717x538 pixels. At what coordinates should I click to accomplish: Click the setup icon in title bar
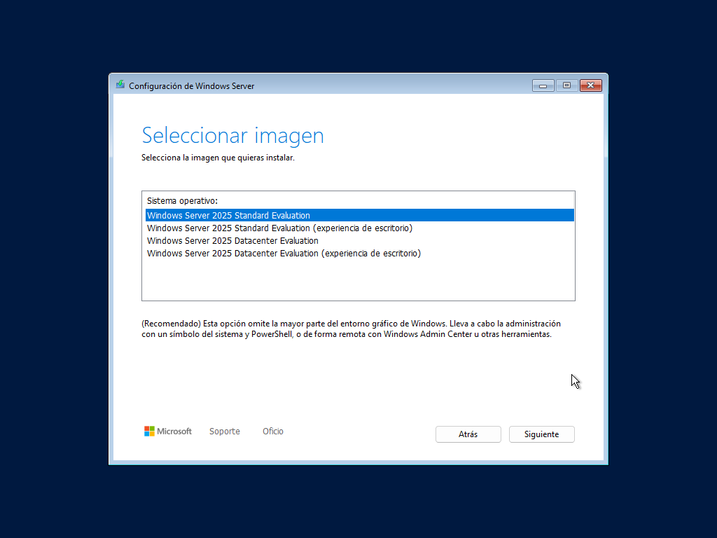(120, 85)
